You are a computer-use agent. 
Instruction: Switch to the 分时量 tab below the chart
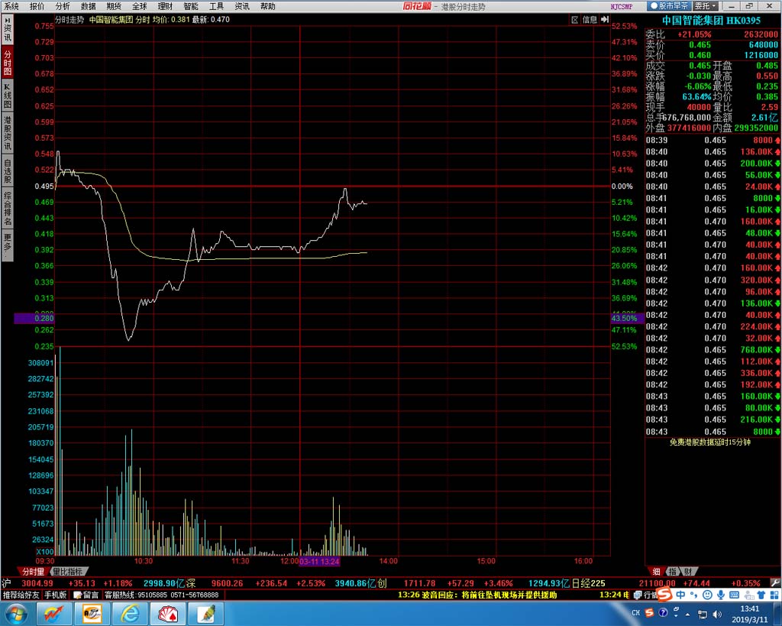click(33, 572)
